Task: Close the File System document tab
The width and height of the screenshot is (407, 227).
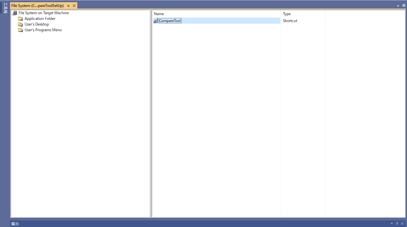Action: 74,6
